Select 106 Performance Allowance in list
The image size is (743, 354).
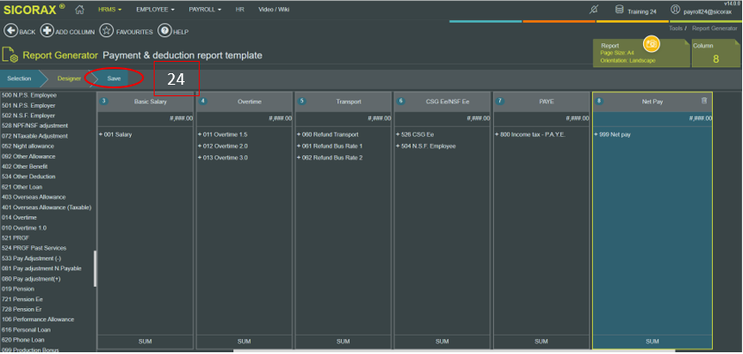[38, 320]
